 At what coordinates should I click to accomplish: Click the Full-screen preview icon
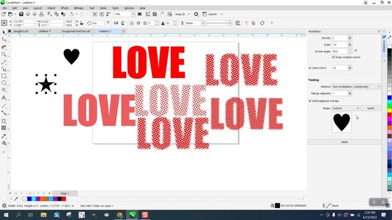(x=140, y=14)
